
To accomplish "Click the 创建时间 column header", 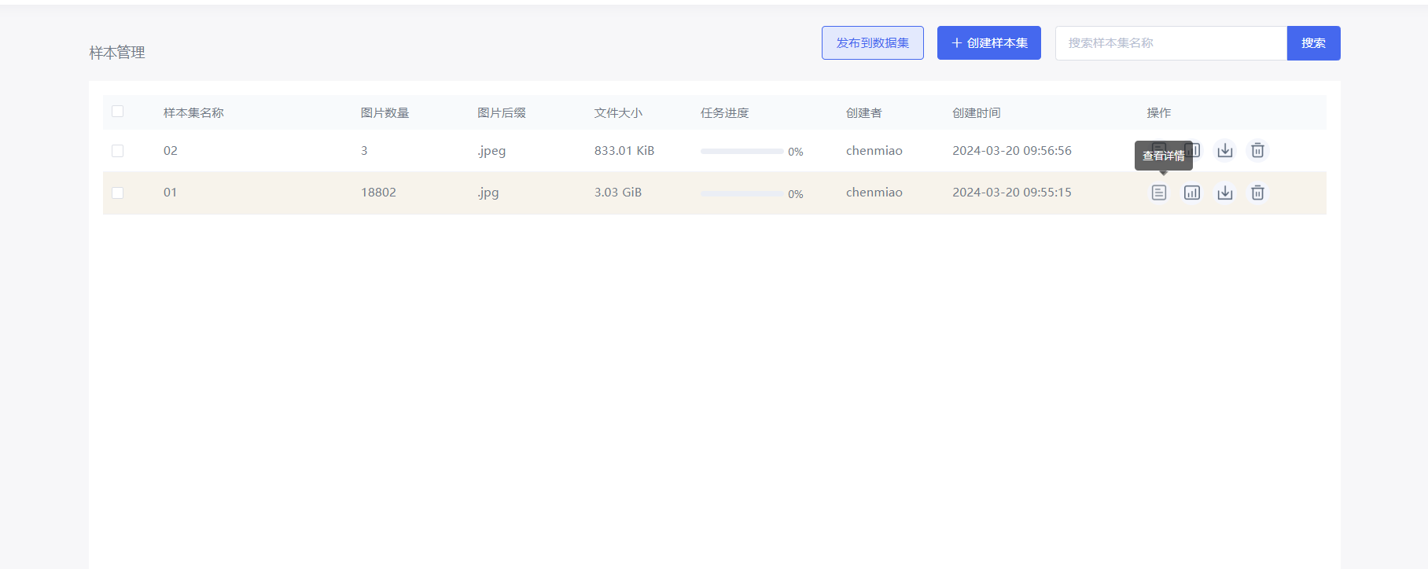I will [x=976, y=113].
